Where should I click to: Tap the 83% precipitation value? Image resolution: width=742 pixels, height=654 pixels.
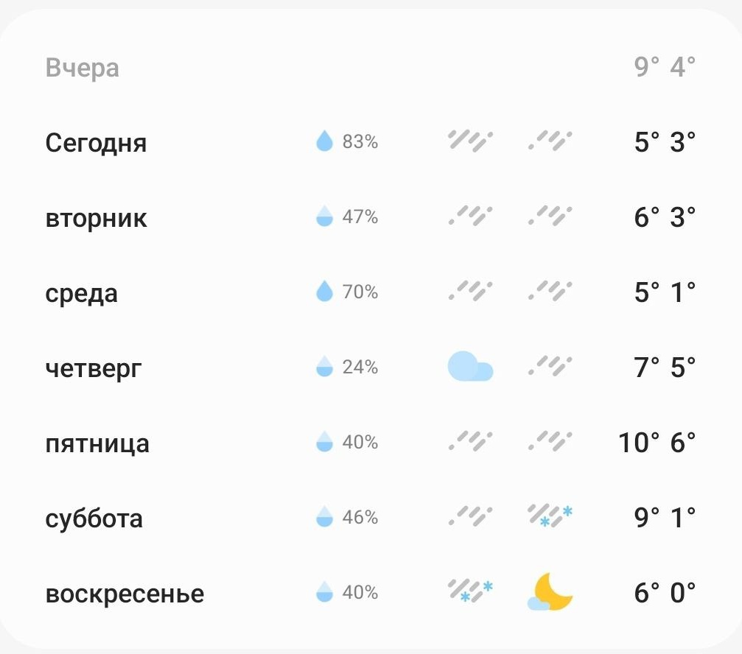[x=360, y=141]
